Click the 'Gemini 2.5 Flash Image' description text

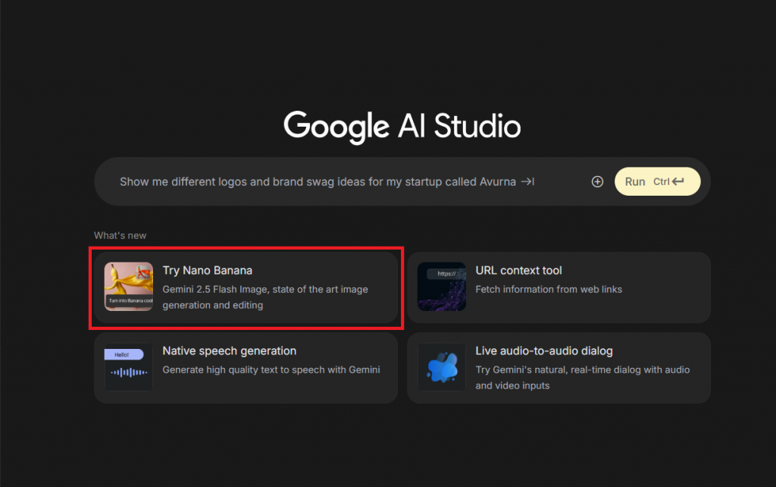[x=265, y=297]
